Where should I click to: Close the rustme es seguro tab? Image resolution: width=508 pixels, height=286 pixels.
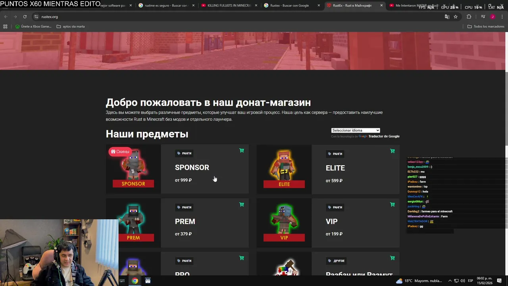193,6
